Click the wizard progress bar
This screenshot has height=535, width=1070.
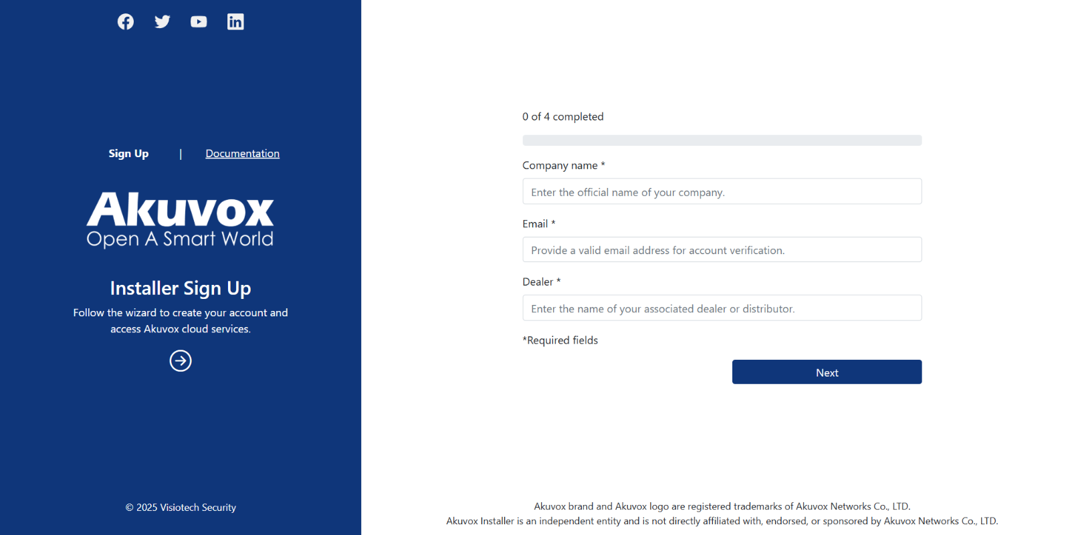pyautogui.click(x=722, y=140)
